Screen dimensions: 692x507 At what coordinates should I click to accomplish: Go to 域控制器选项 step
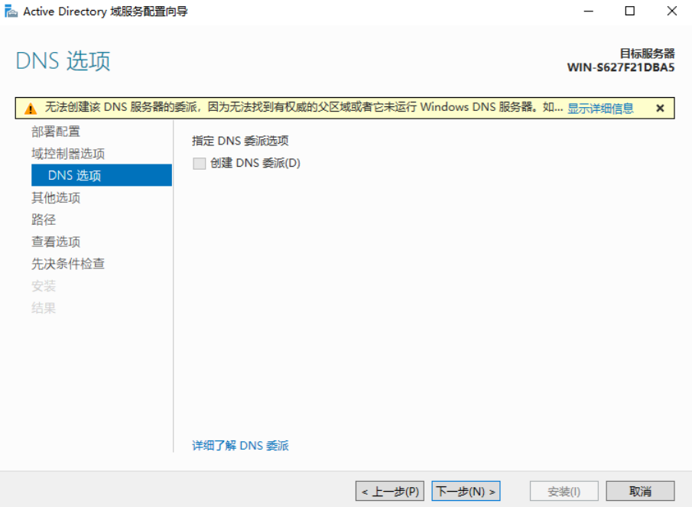point(68,154)
